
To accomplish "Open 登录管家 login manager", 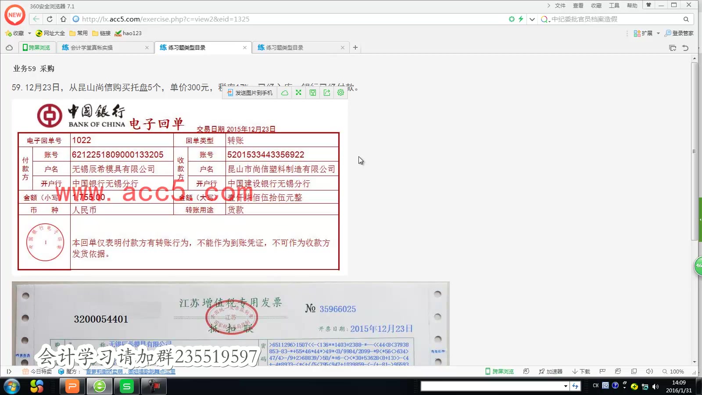I will coord(679,33).
